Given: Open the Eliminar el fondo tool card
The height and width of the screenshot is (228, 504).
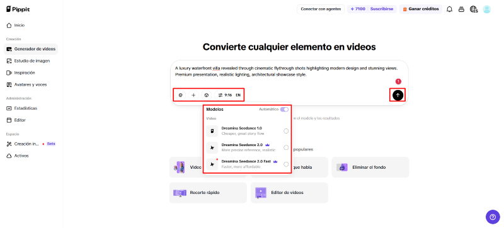Looking at the screenshot, I should coord(370,168).
